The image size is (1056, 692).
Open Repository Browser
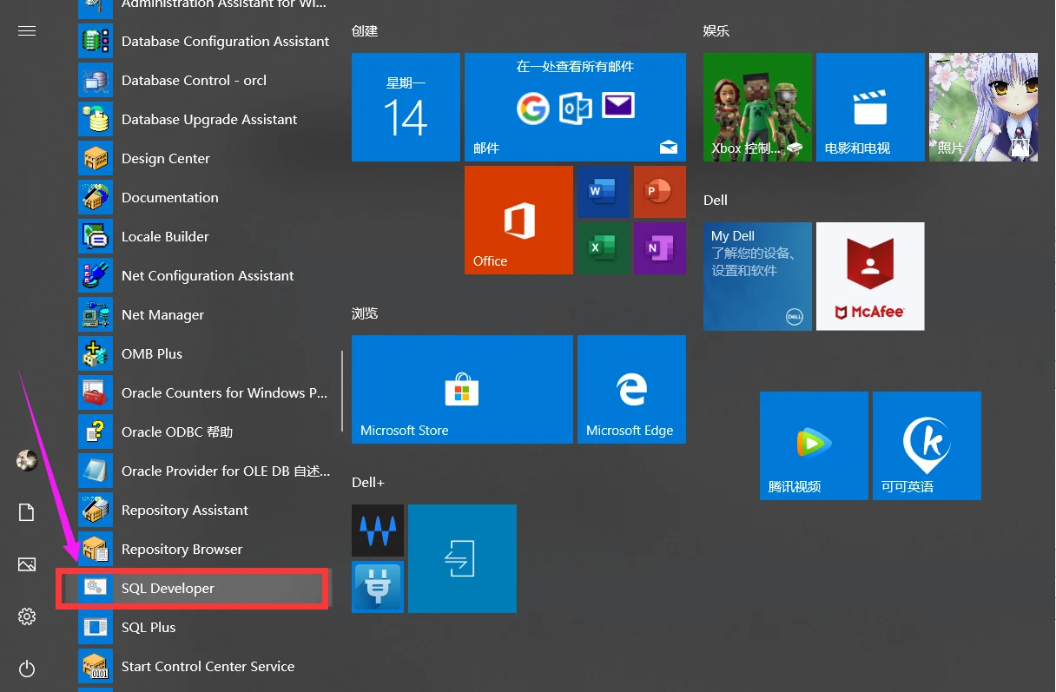[205, 549]
